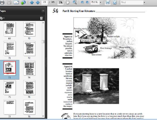Click the 'Dappled sunlight' label in figure
This screenshot has width=157, height=120.
(x=113, y=36)
